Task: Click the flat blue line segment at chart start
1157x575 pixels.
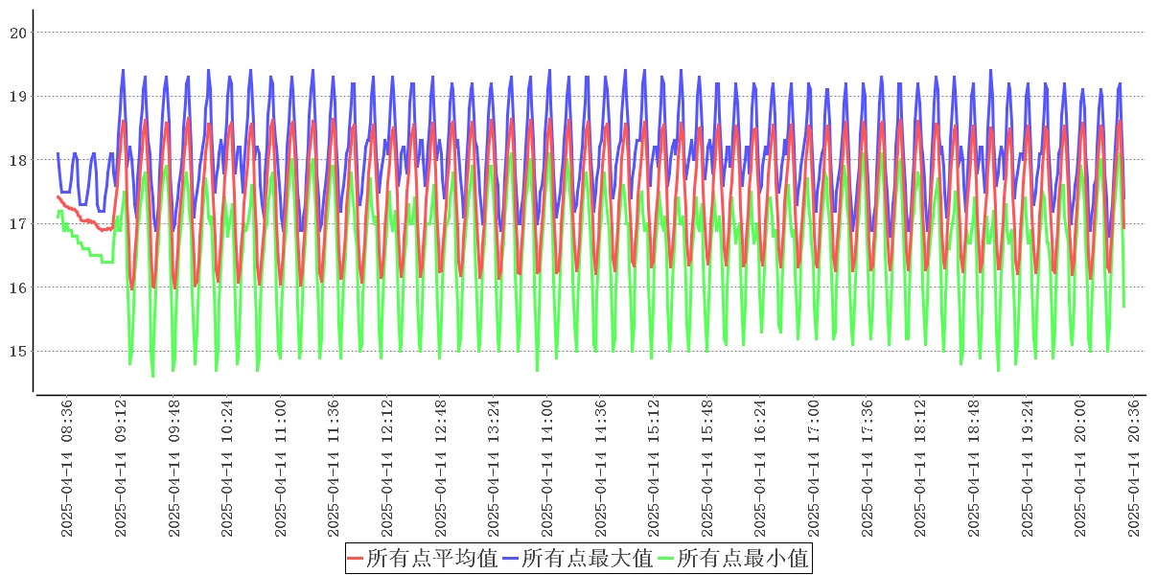Action: click(x=65, y=192)
